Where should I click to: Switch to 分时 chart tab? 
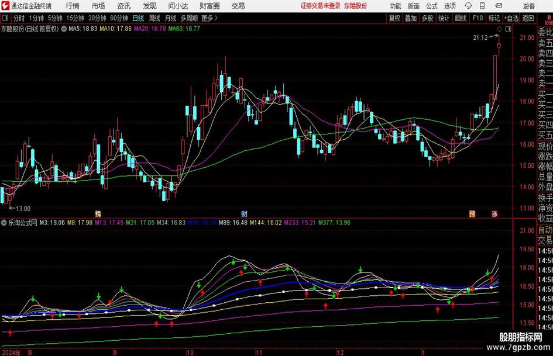19,18
